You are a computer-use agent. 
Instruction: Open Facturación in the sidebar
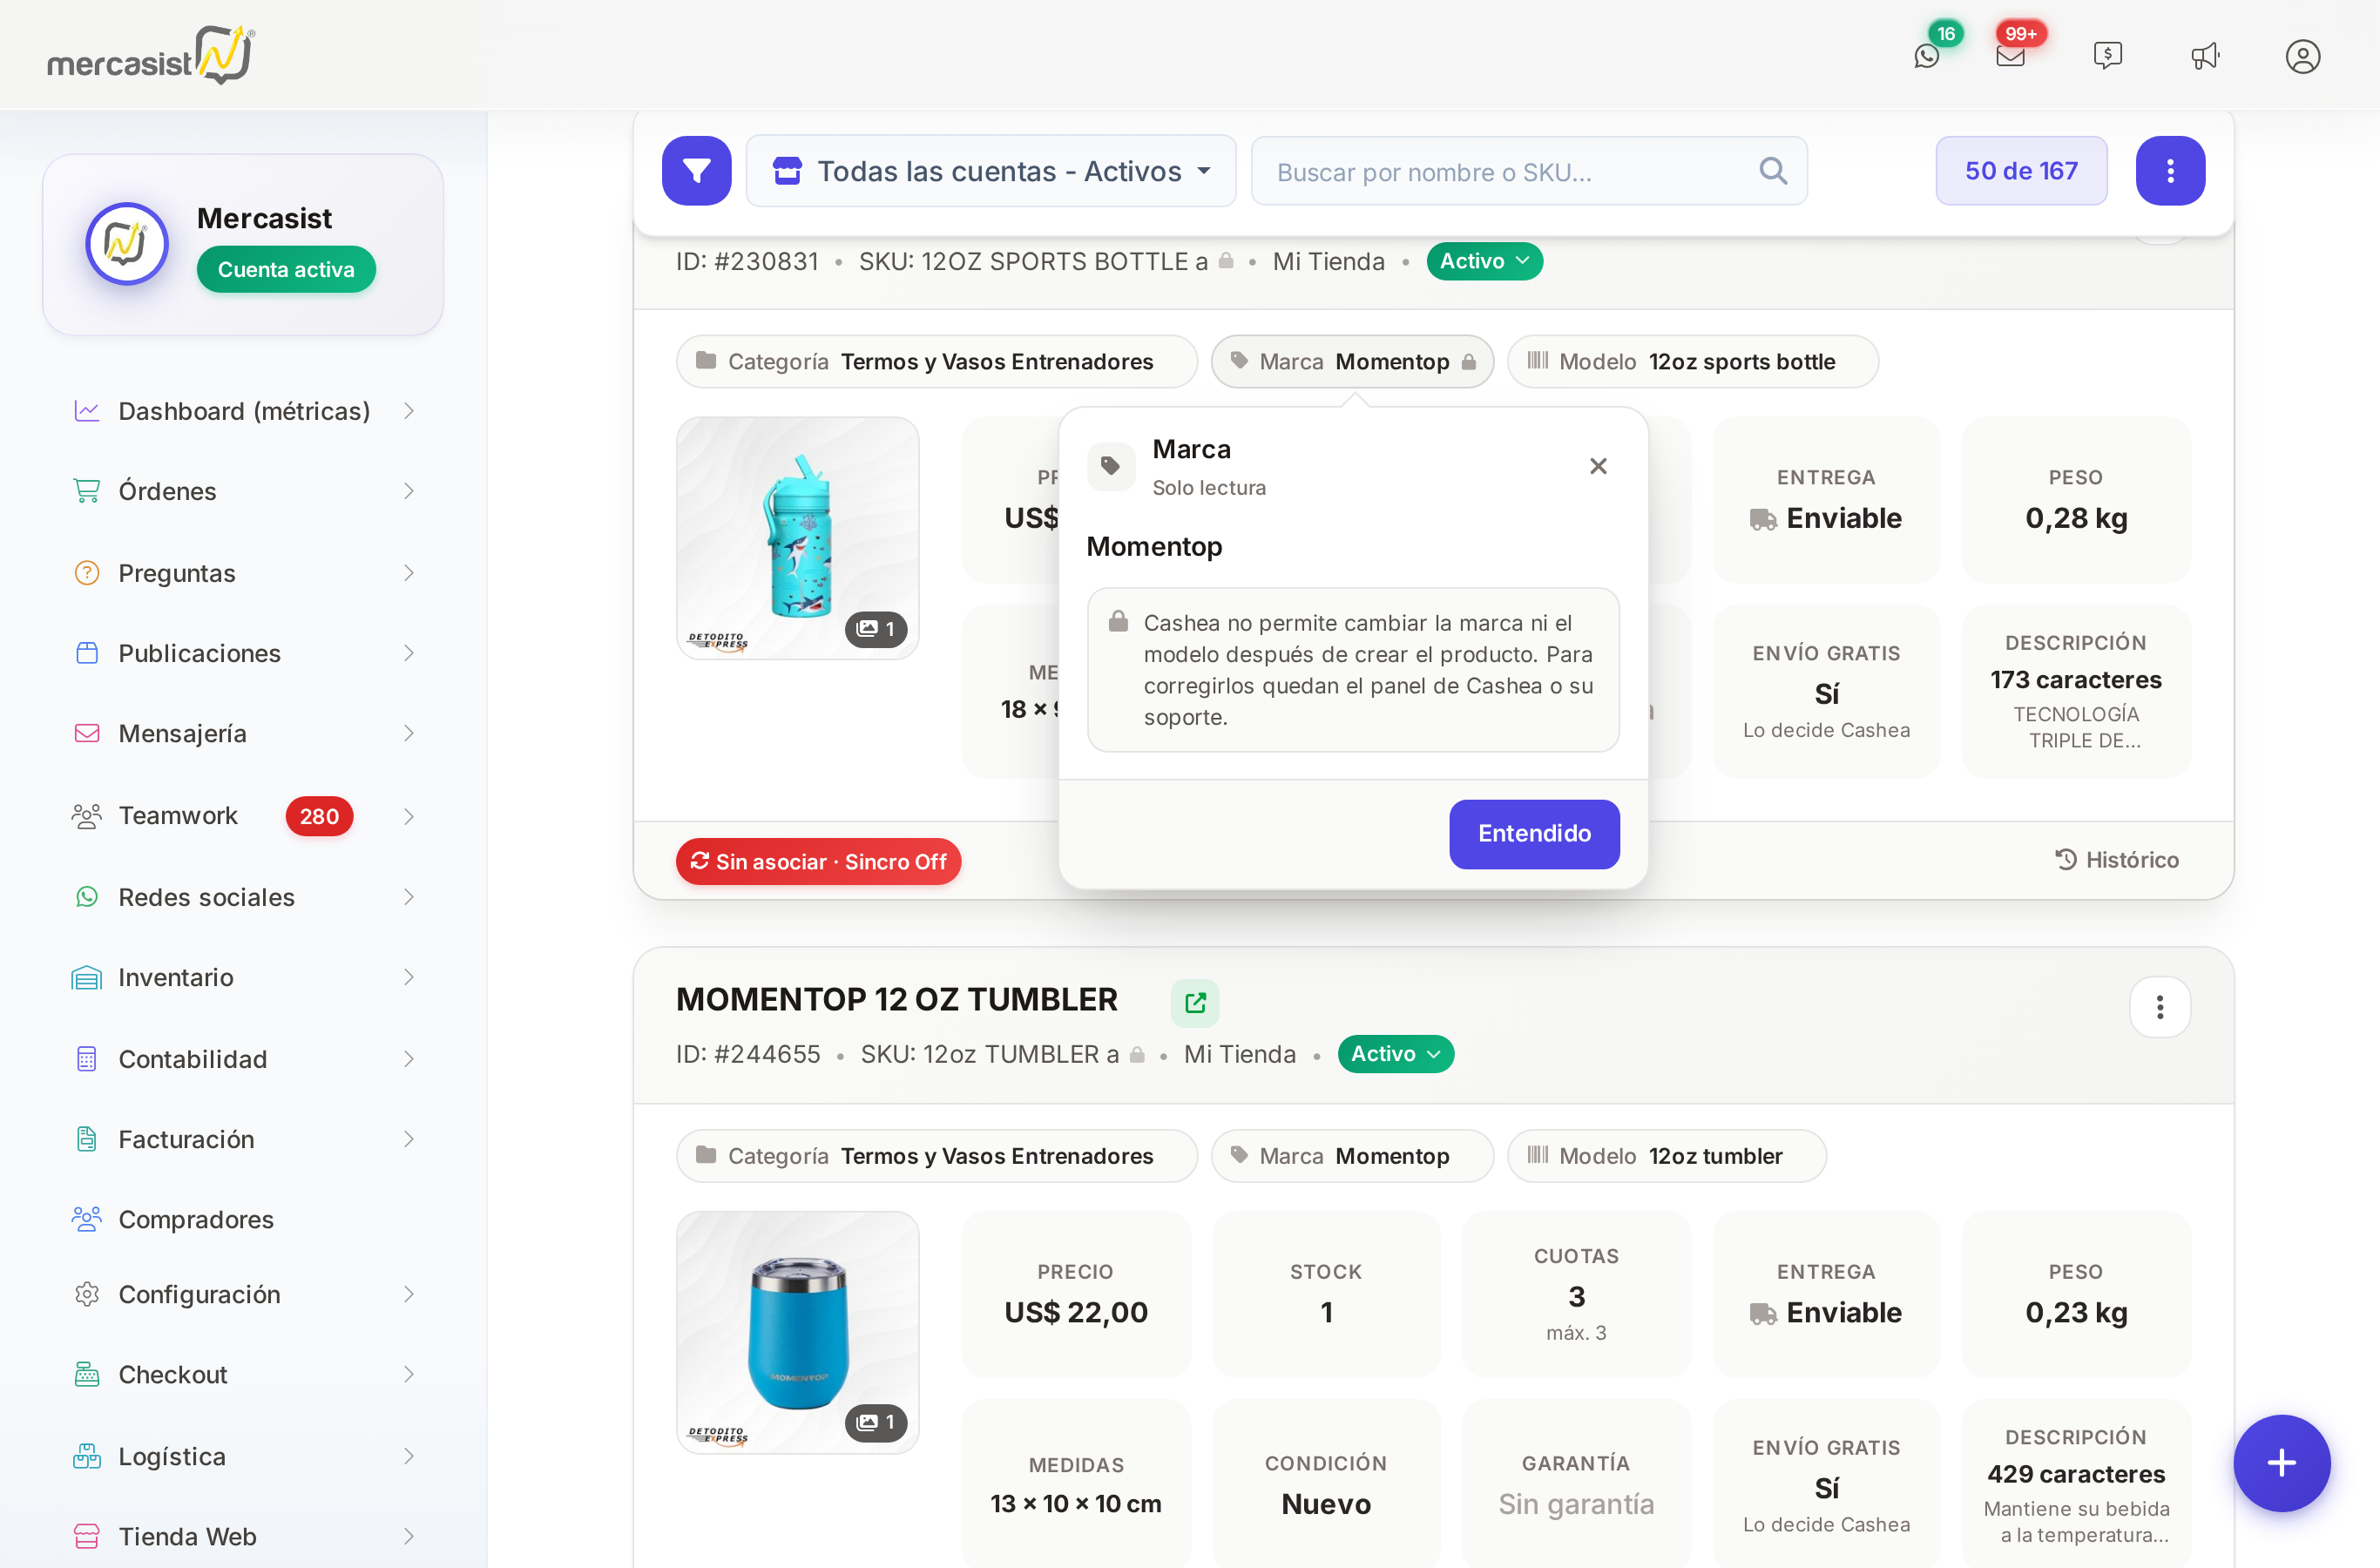point(244,1139)
